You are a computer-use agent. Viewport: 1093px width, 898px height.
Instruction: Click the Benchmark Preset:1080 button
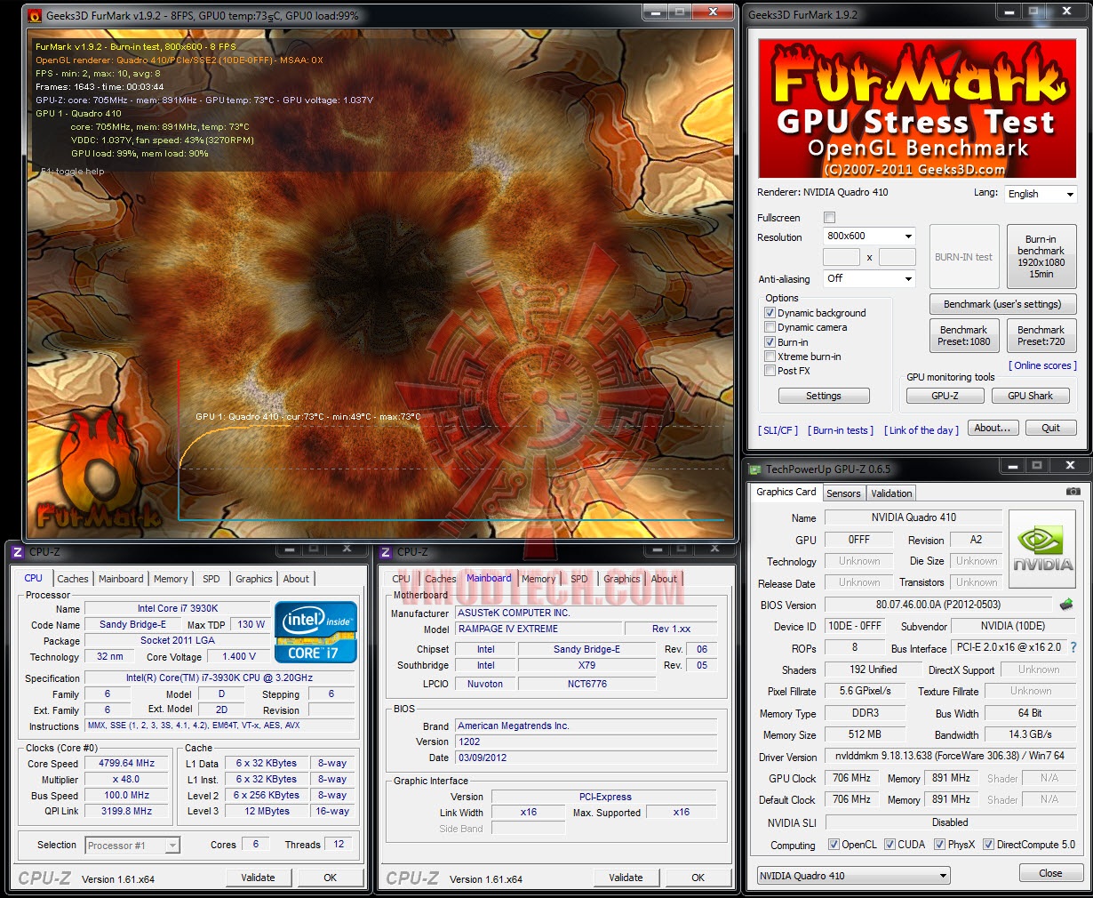click(x=963, y=336)
